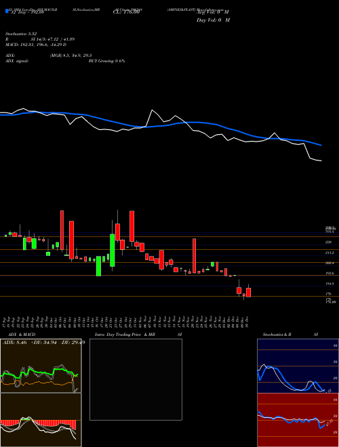The image size is (339, 447).
Task: Click the '193.6' price axis label
Action: (330, 273)
